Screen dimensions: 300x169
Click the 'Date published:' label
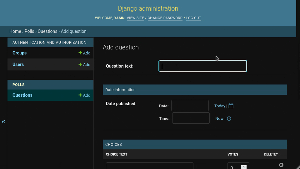click(121, 104)
